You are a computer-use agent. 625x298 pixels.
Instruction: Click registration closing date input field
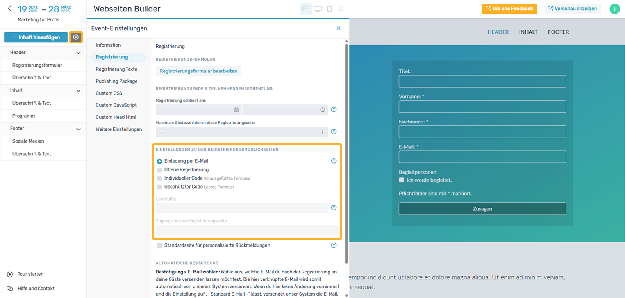198,109
